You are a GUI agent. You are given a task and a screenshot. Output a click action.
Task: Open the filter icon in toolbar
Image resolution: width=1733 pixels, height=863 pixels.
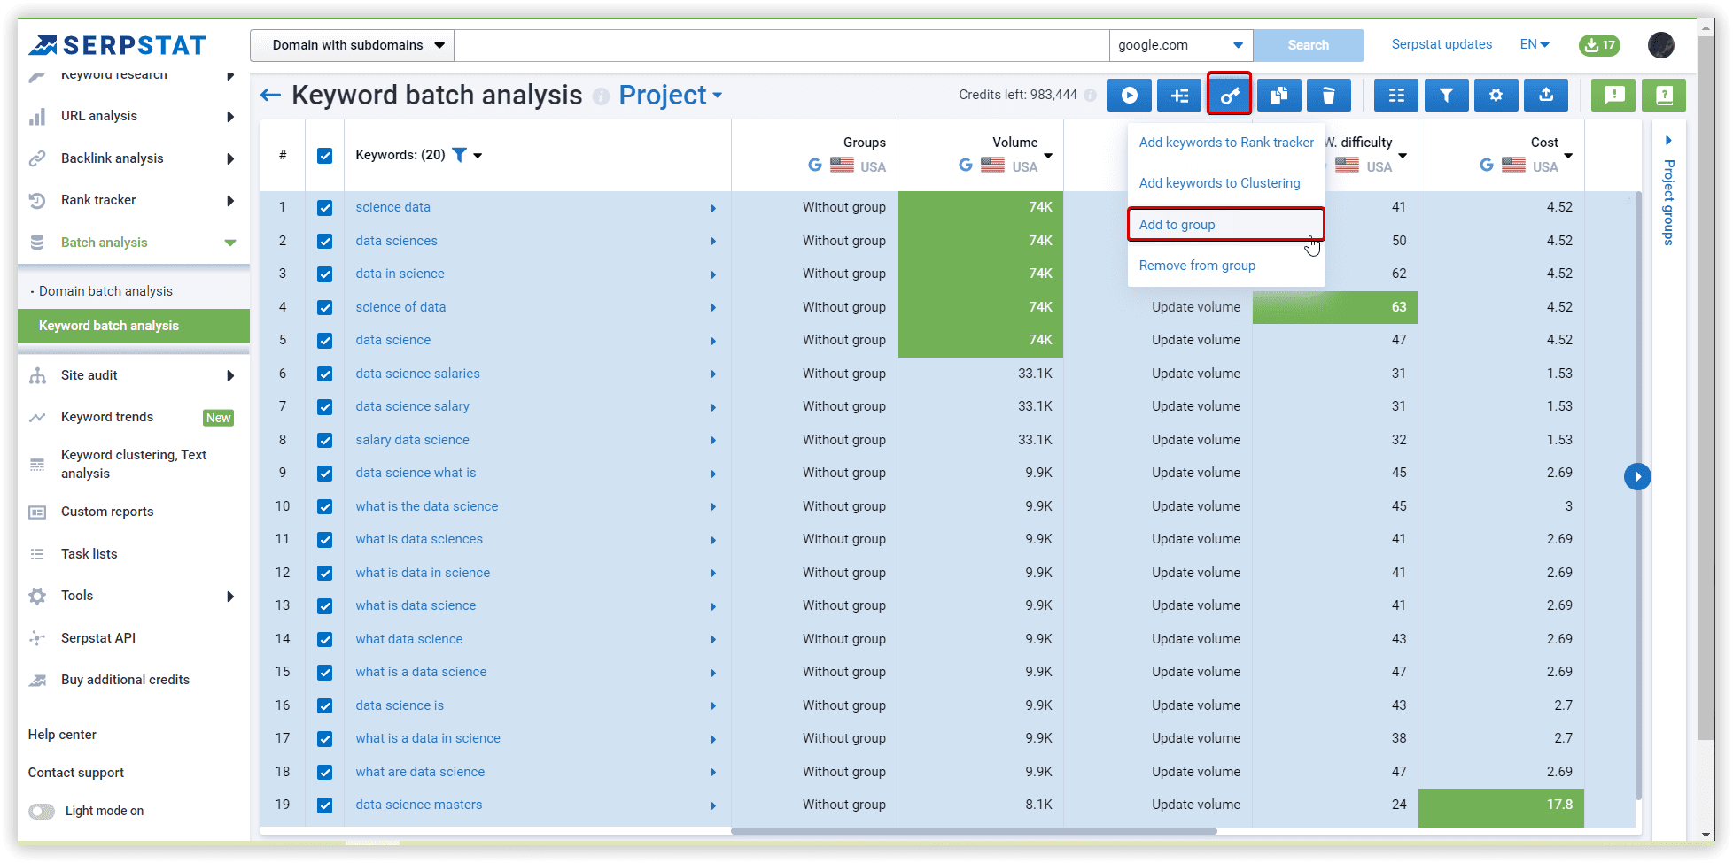1446,95
